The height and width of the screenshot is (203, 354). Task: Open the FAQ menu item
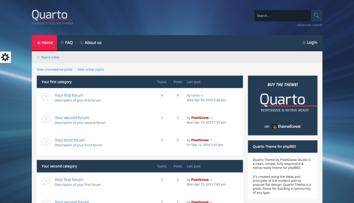[67, 43]
